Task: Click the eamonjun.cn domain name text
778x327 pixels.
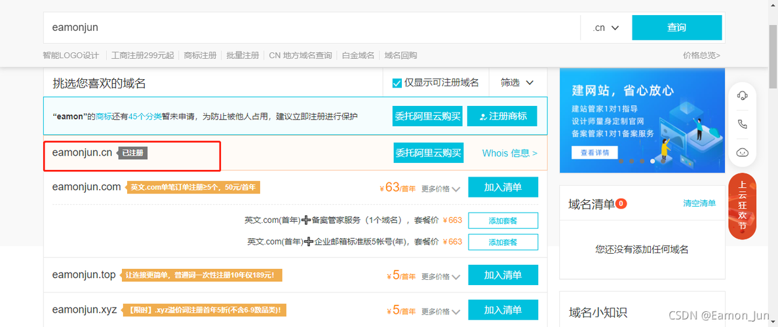Action: pyautogui.click(x=83, y=152)
